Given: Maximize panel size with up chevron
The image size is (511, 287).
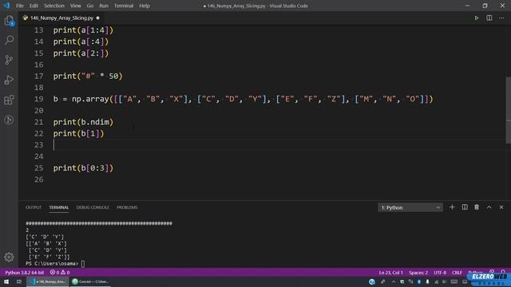Looking at the screenshot, I should pyautogui.click(x=489, y=207).
